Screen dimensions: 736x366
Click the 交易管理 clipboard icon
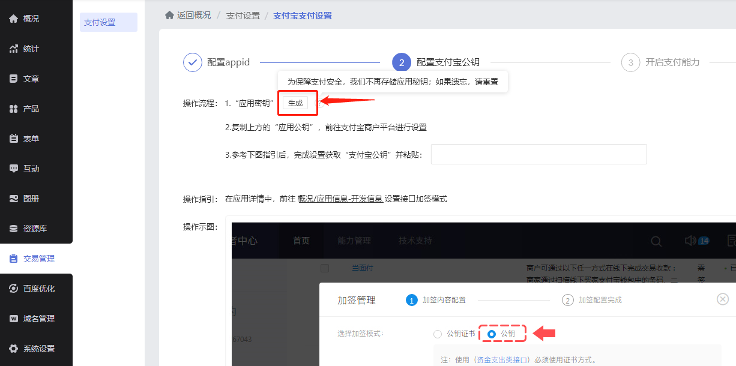pos(14,259)
